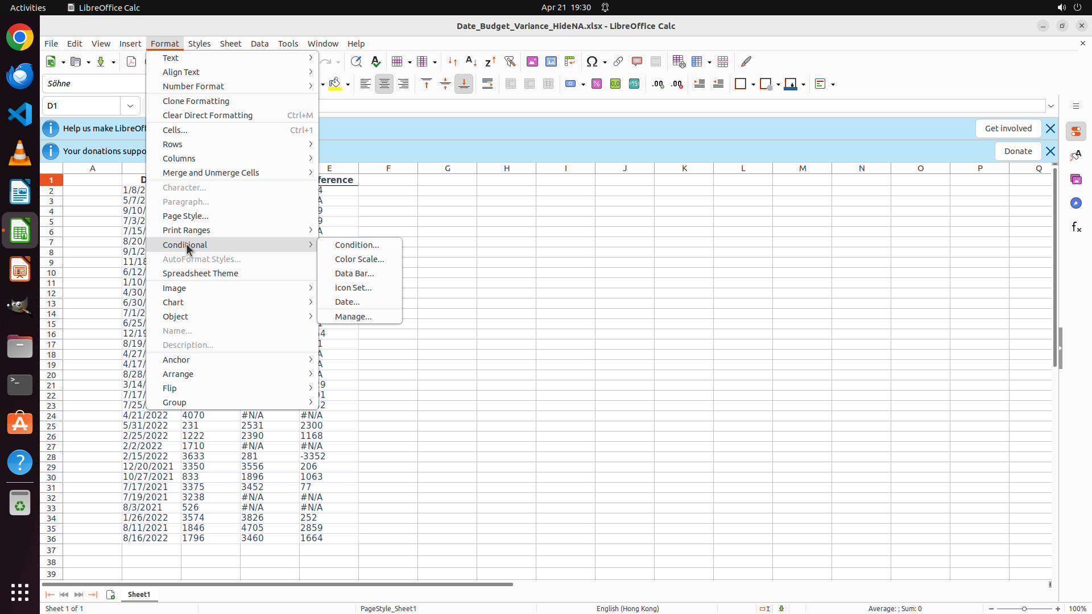Open the Functions sidebar panel icon
The image size is (1092, 614).
tap(1076, 227)
